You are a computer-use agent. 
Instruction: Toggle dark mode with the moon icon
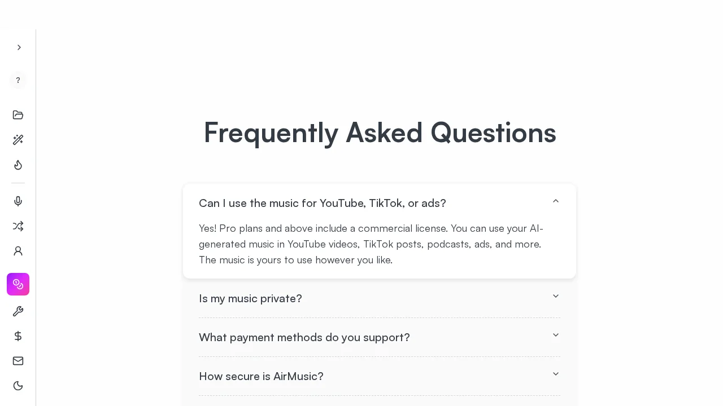pos(18,386)
